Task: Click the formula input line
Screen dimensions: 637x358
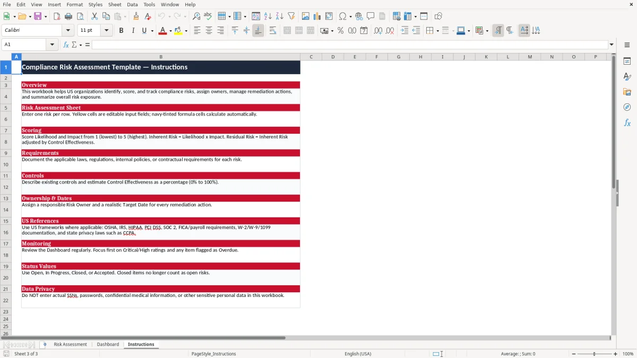Action: point(350,45)
